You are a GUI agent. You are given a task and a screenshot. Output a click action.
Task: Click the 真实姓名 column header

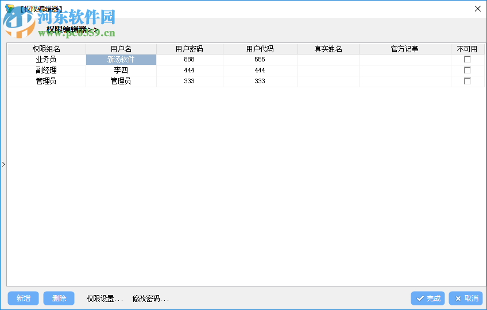328,49
